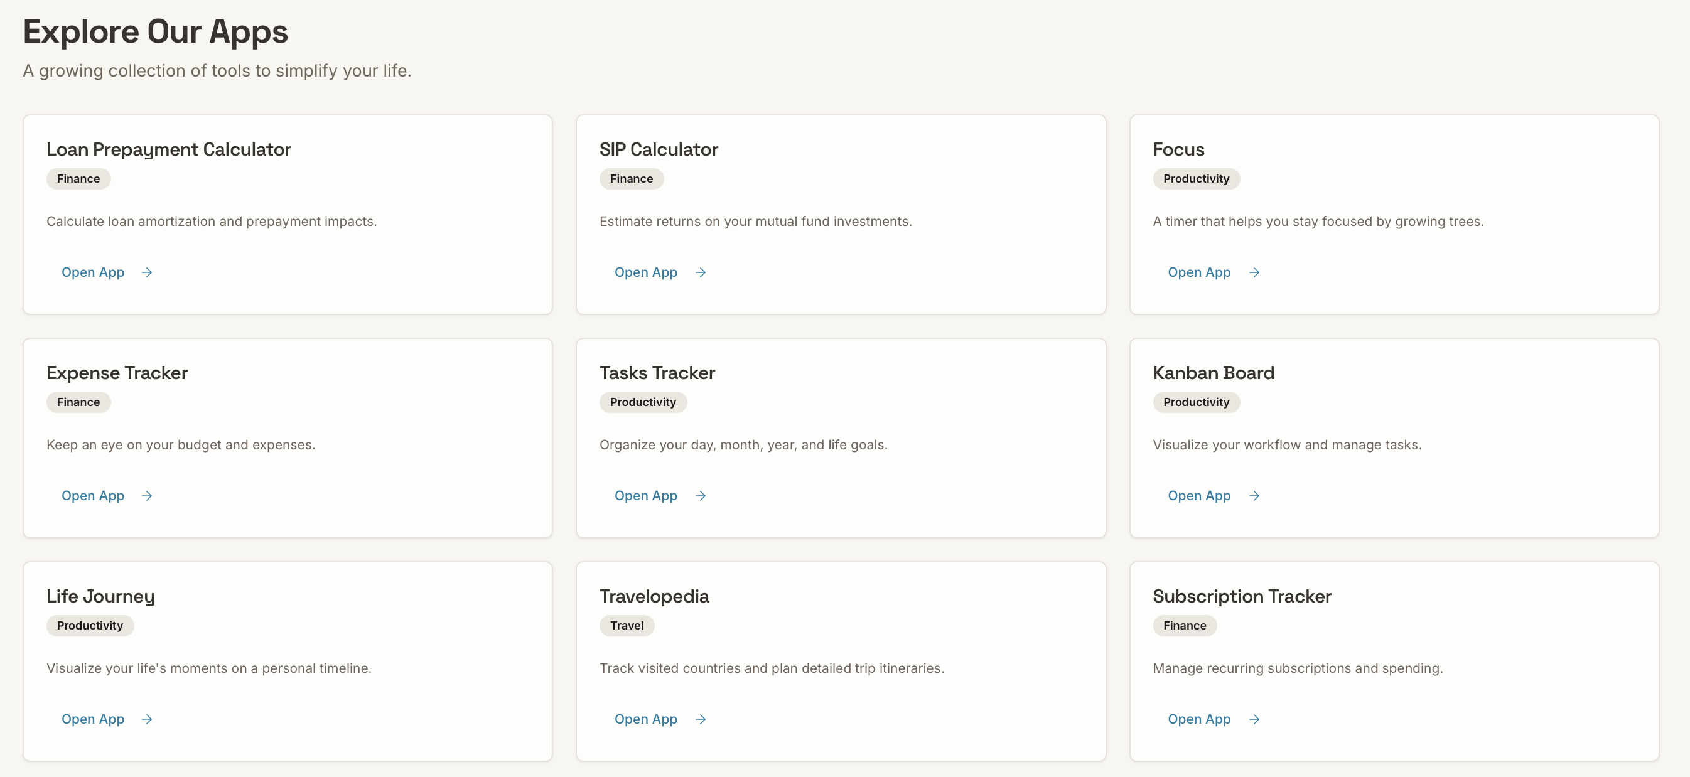
Task: Click the arrow icon in Tasks Tracker card
Action: [x=701, y=496]
